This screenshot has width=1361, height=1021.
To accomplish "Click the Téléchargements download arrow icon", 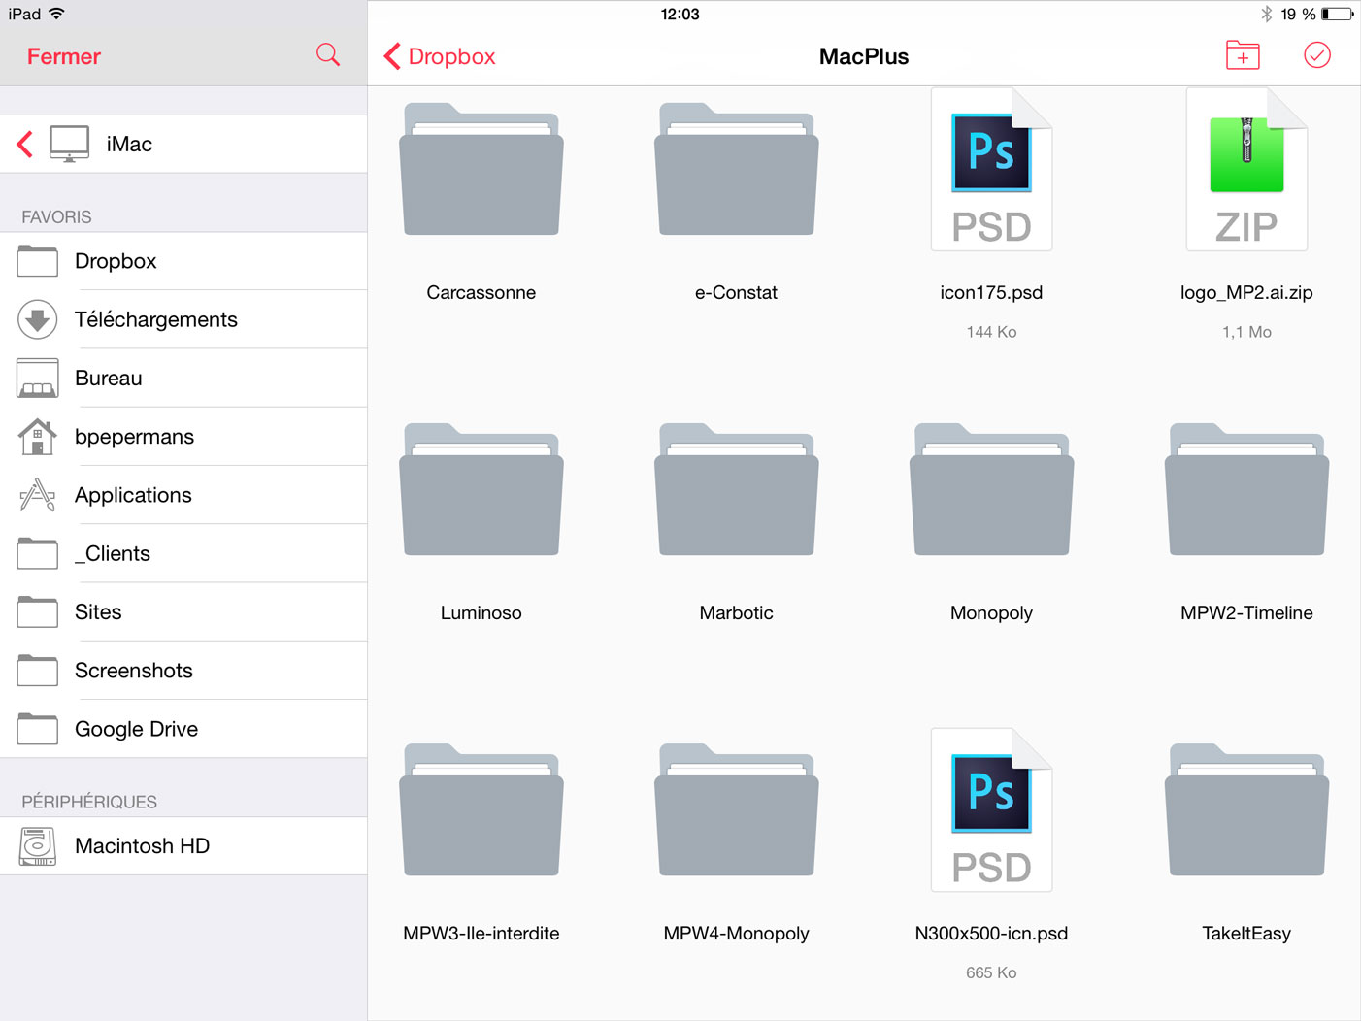I will [37, 319].
